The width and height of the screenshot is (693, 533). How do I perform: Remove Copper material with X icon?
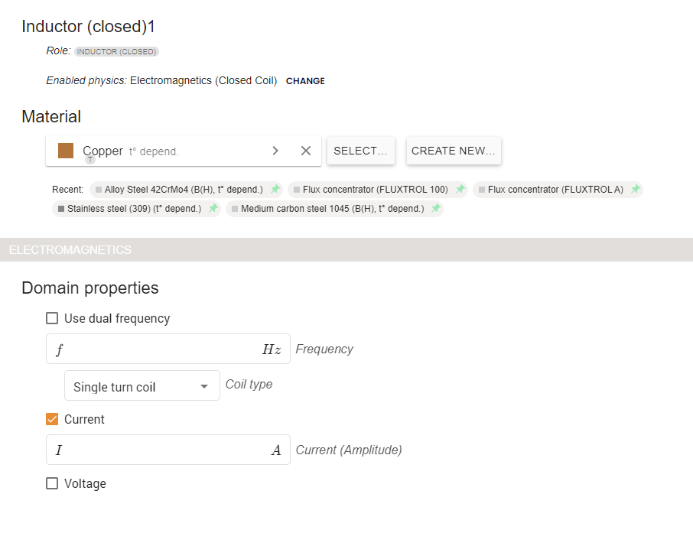[306, 151]
